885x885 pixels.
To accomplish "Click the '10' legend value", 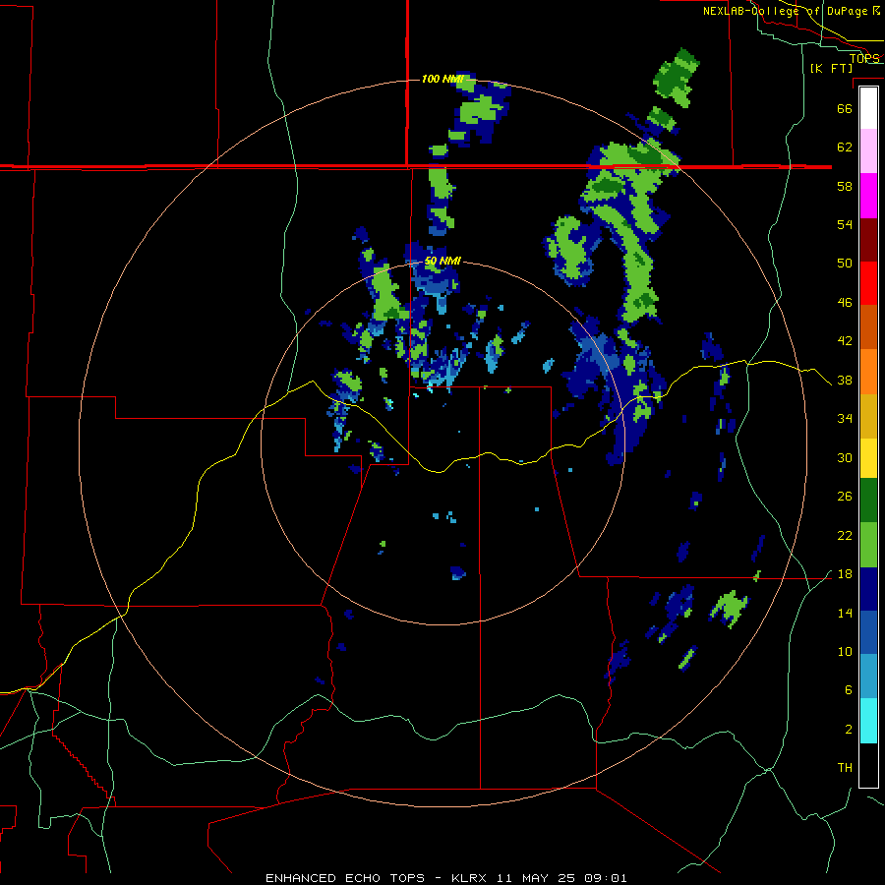I will 845,652.
